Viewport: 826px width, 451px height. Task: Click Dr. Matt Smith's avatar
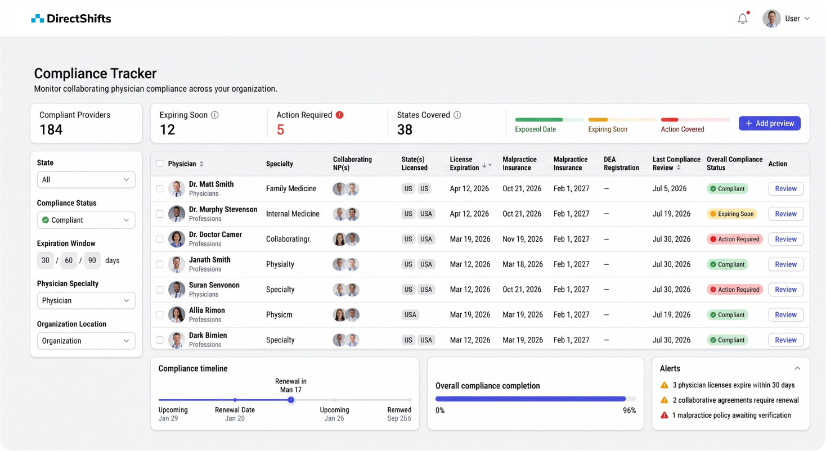pyautogui.click(x=177, y=188)
